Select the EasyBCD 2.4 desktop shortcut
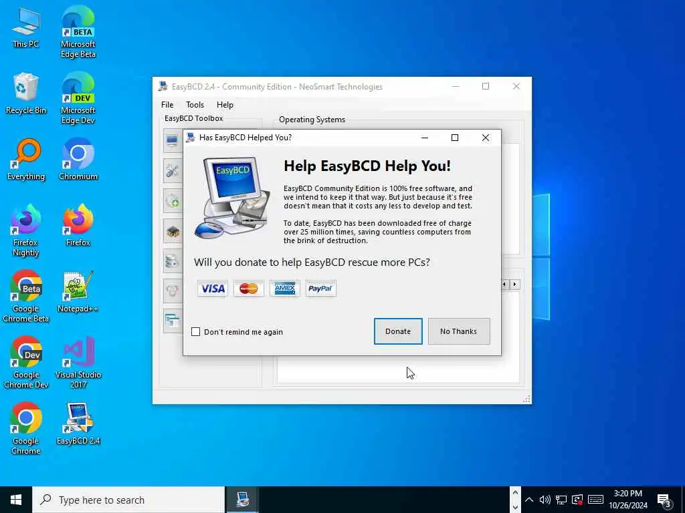The width and height of the screenshot is (685, 513). pos(78,424)
